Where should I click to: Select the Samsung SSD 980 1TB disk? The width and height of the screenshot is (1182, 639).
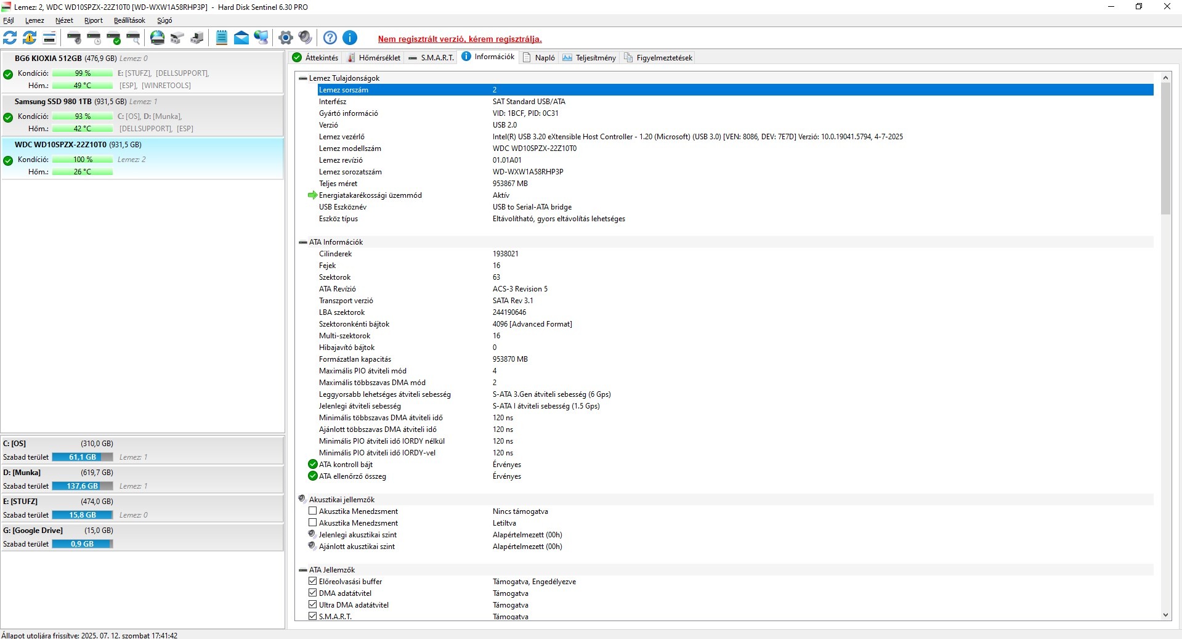(x=142, y=115)
